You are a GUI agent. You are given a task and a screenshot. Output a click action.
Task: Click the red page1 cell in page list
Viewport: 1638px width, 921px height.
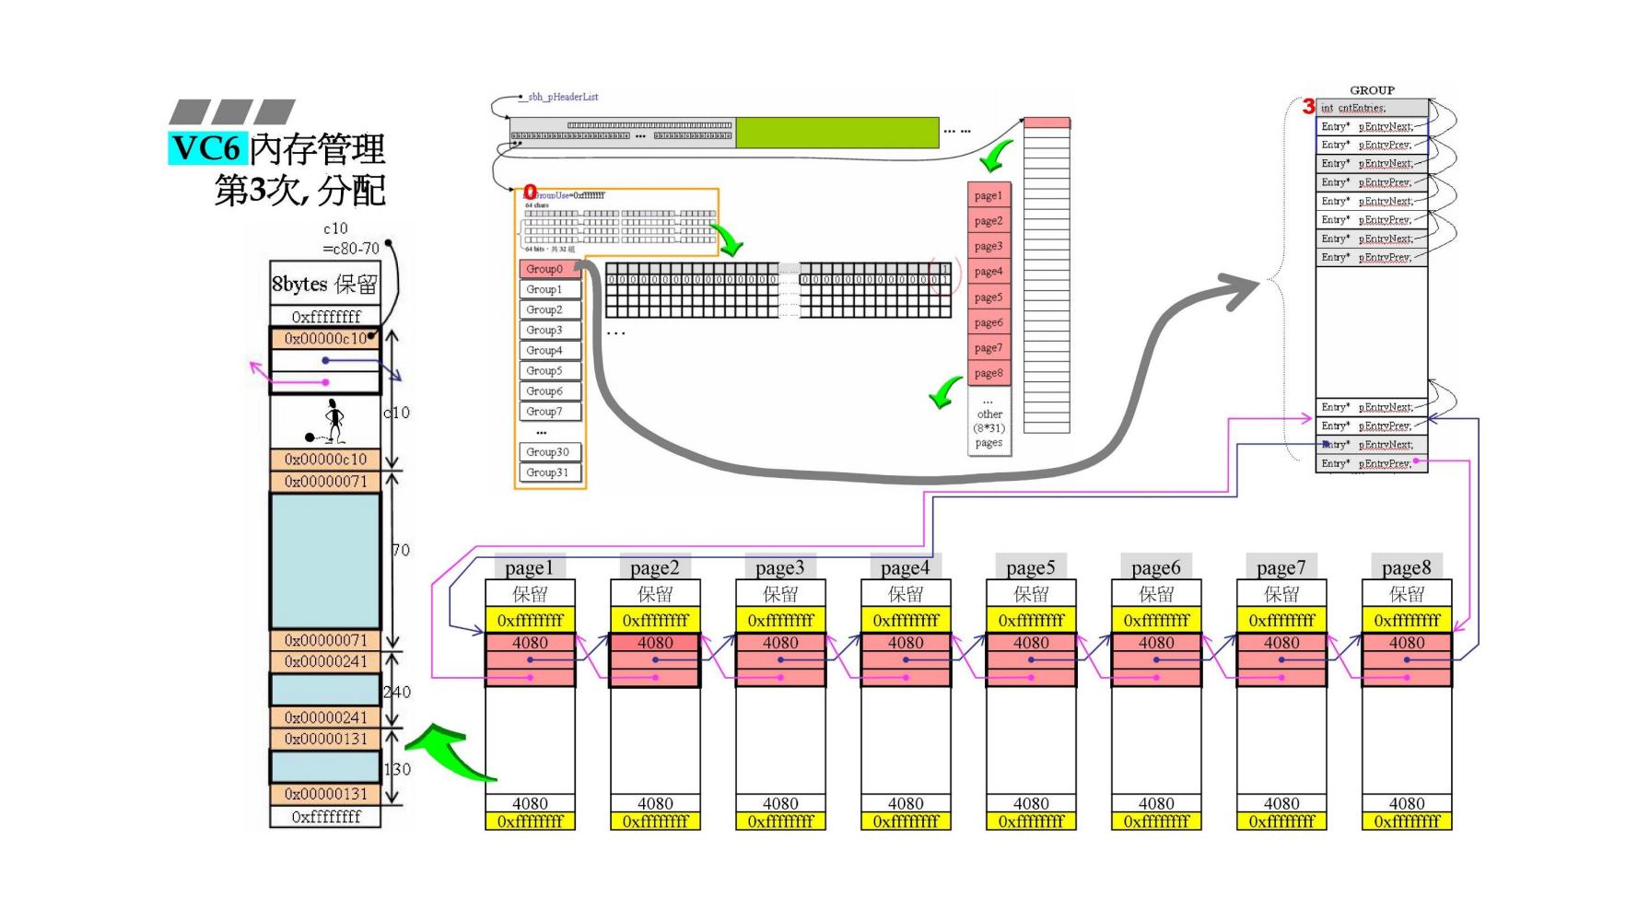(x=989, y=195)
